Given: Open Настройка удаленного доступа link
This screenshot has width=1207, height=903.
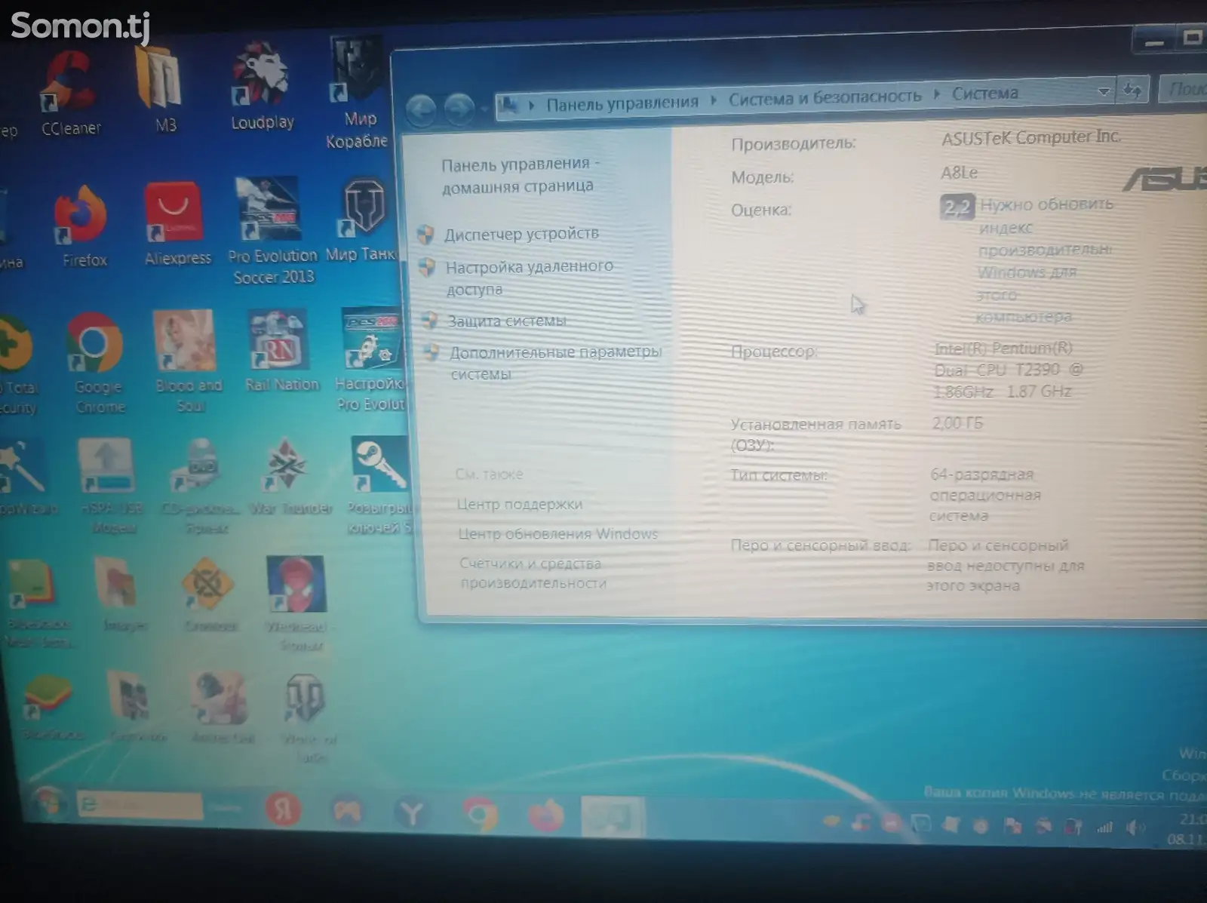Looking at the screenshot, I should [529, 278].
